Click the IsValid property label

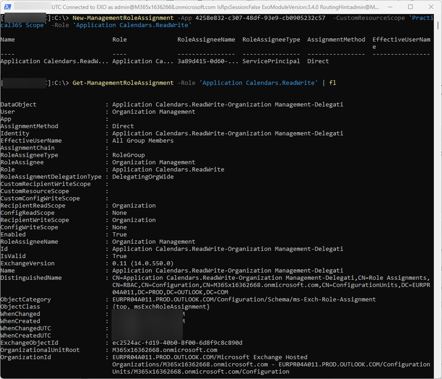13,256
